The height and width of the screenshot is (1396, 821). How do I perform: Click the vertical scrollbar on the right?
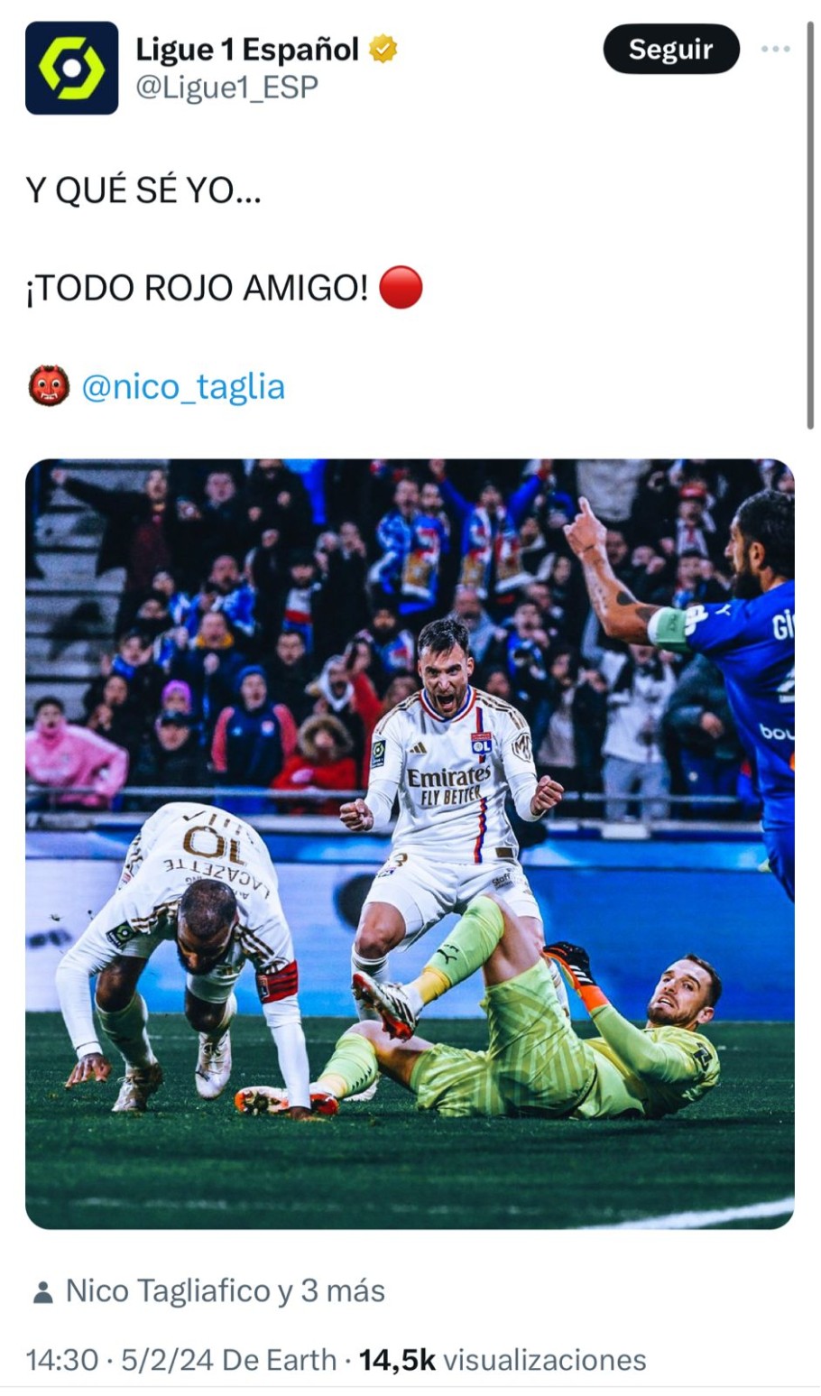click(810, 226)
